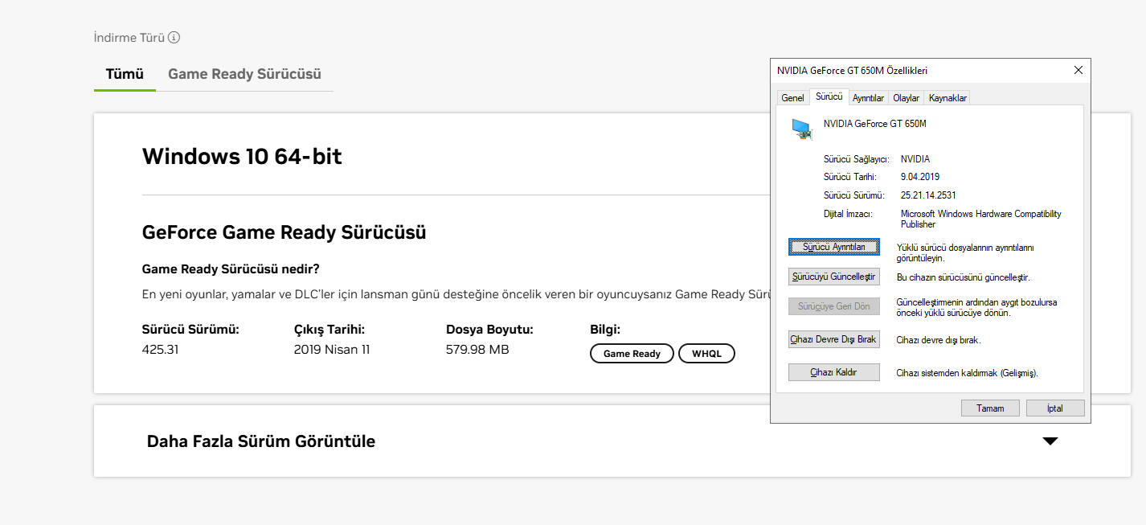Click the NVIDIA GeForce GT 650M device icon
The height and width of the screenshot is (525, 1146).
(x=801, y=129)
